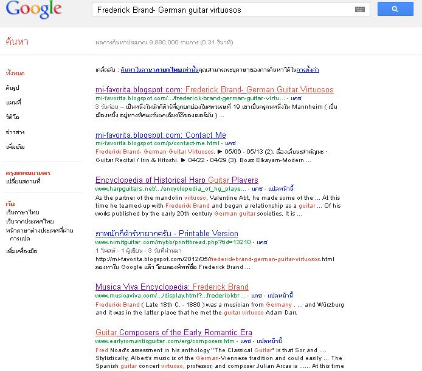Focus the search field with Frederick Brand query
Image resolution: width=422 pixels, height=371 pixels.
(230, 10)
